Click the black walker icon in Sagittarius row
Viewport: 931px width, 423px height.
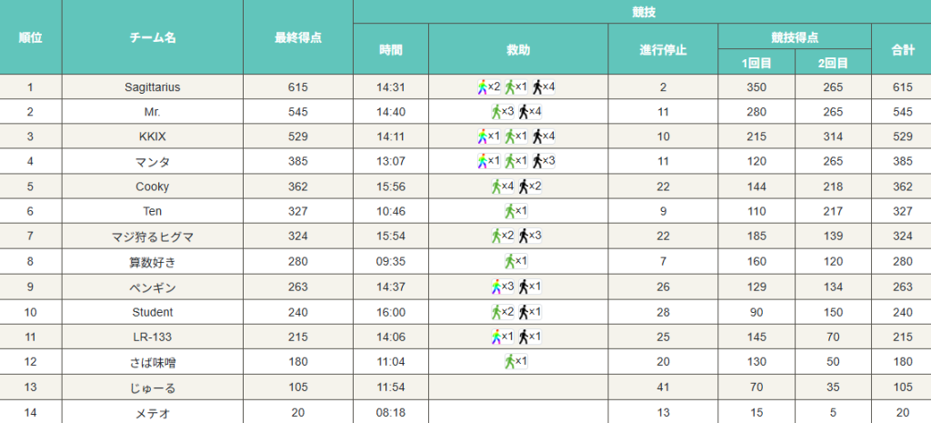[x=538, y=87]
